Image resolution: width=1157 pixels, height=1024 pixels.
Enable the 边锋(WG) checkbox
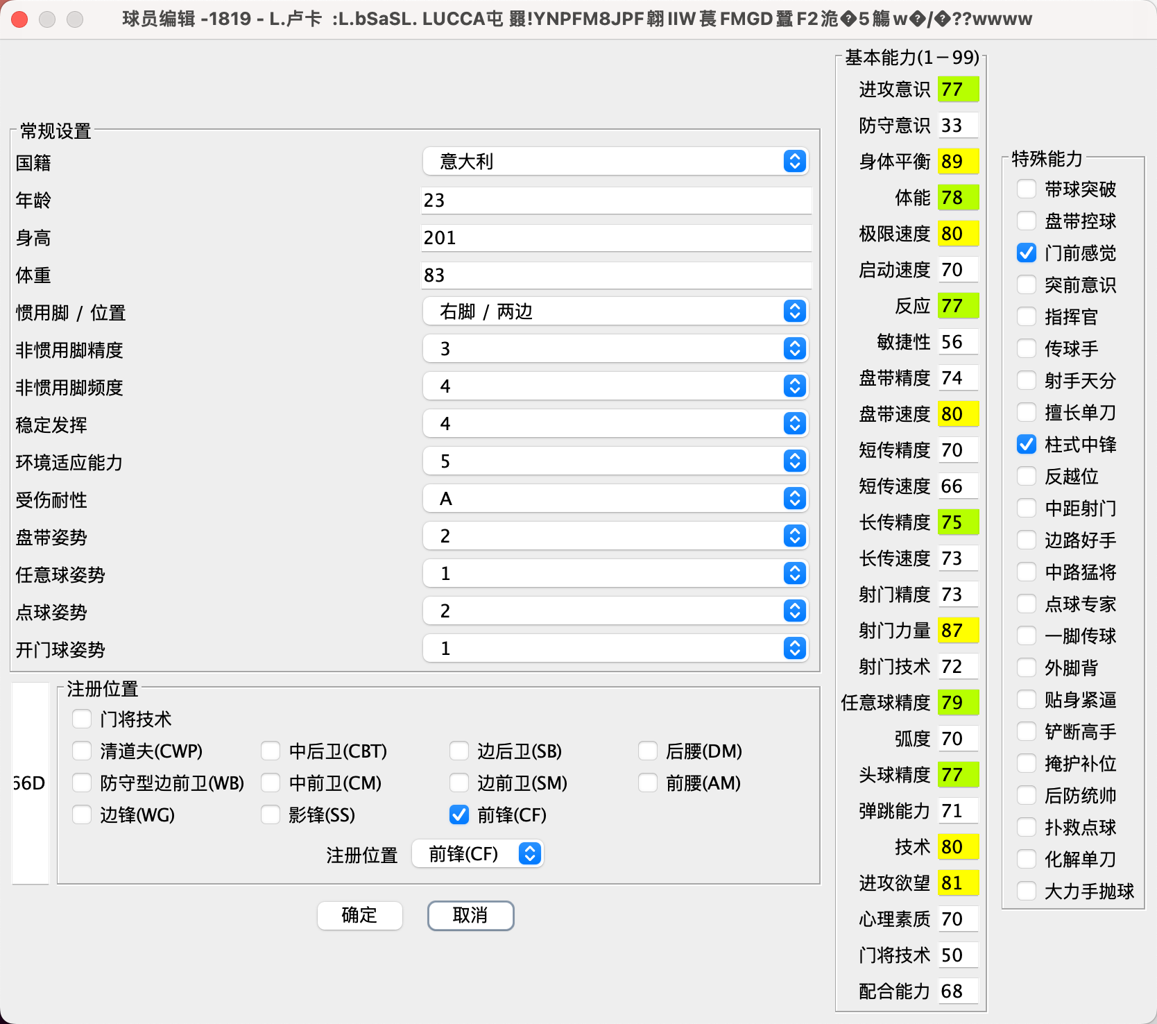(82, 814)
